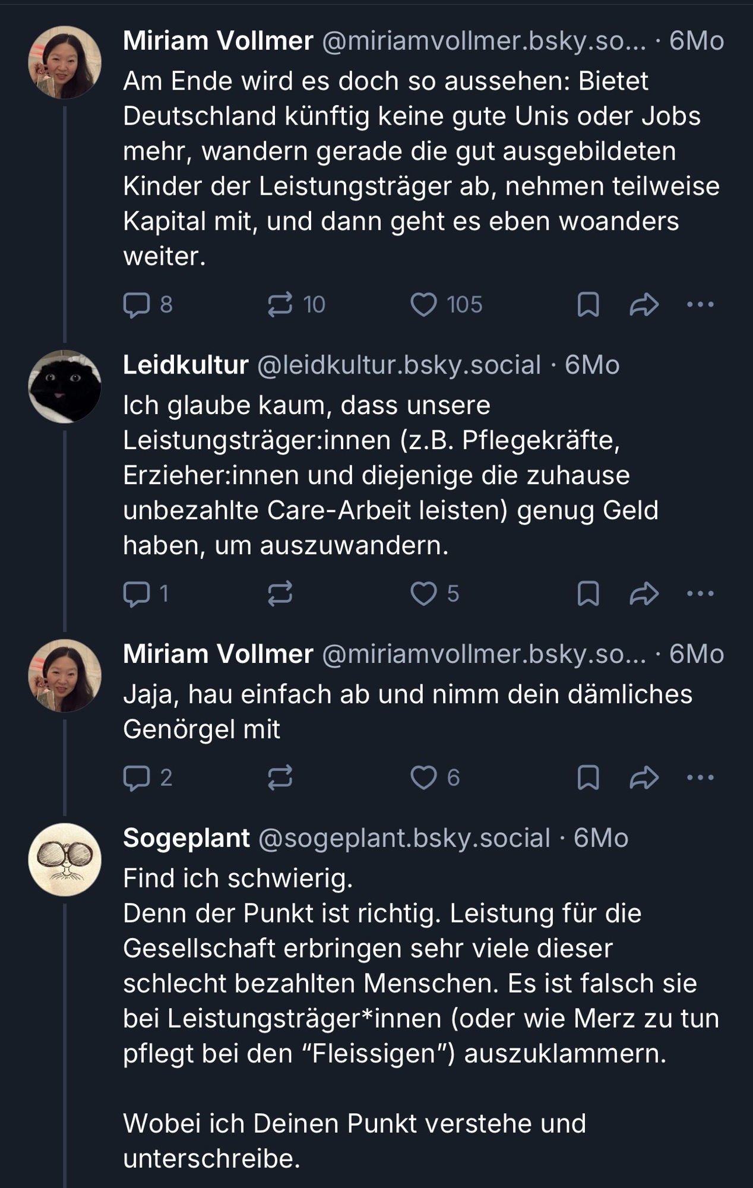Open Leidkultur's profile name link
Screen dimensions: 753x1188
pyautogui.click(x=186, y=365)
